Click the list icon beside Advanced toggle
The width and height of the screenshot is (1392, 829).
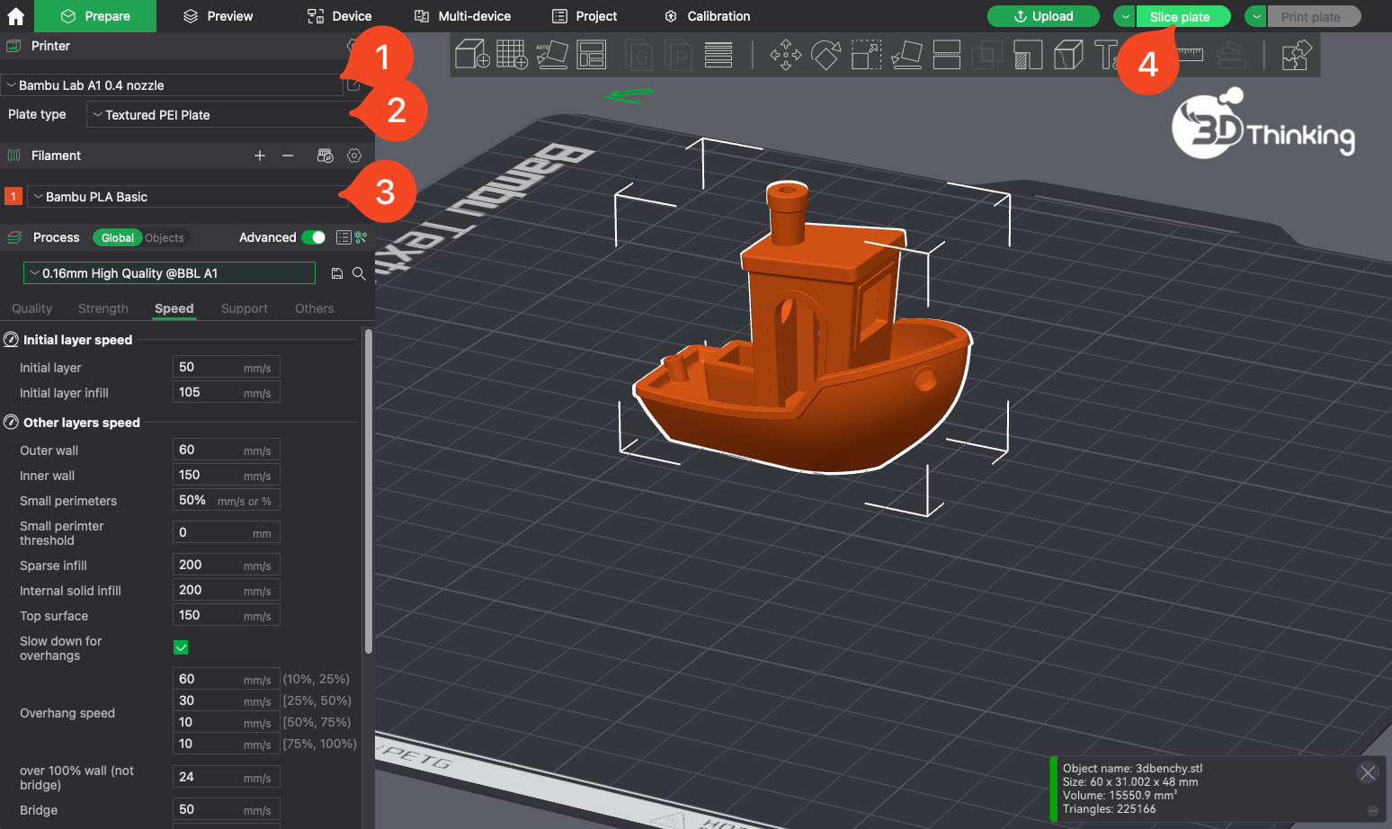(x=344, y=237)
